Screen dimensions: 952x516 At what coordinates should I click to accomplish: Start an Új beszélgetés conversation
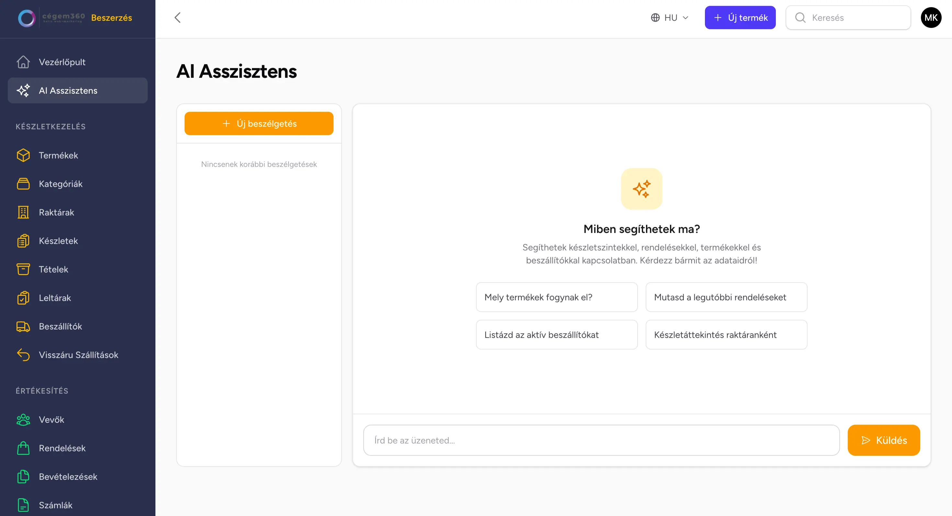point(259,123)
